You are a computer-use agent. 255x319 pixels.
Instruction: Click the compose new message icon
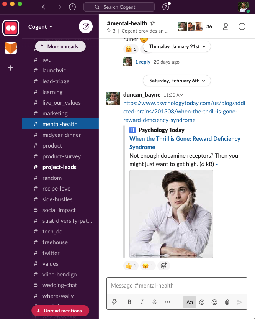click(x=86, y=26)
